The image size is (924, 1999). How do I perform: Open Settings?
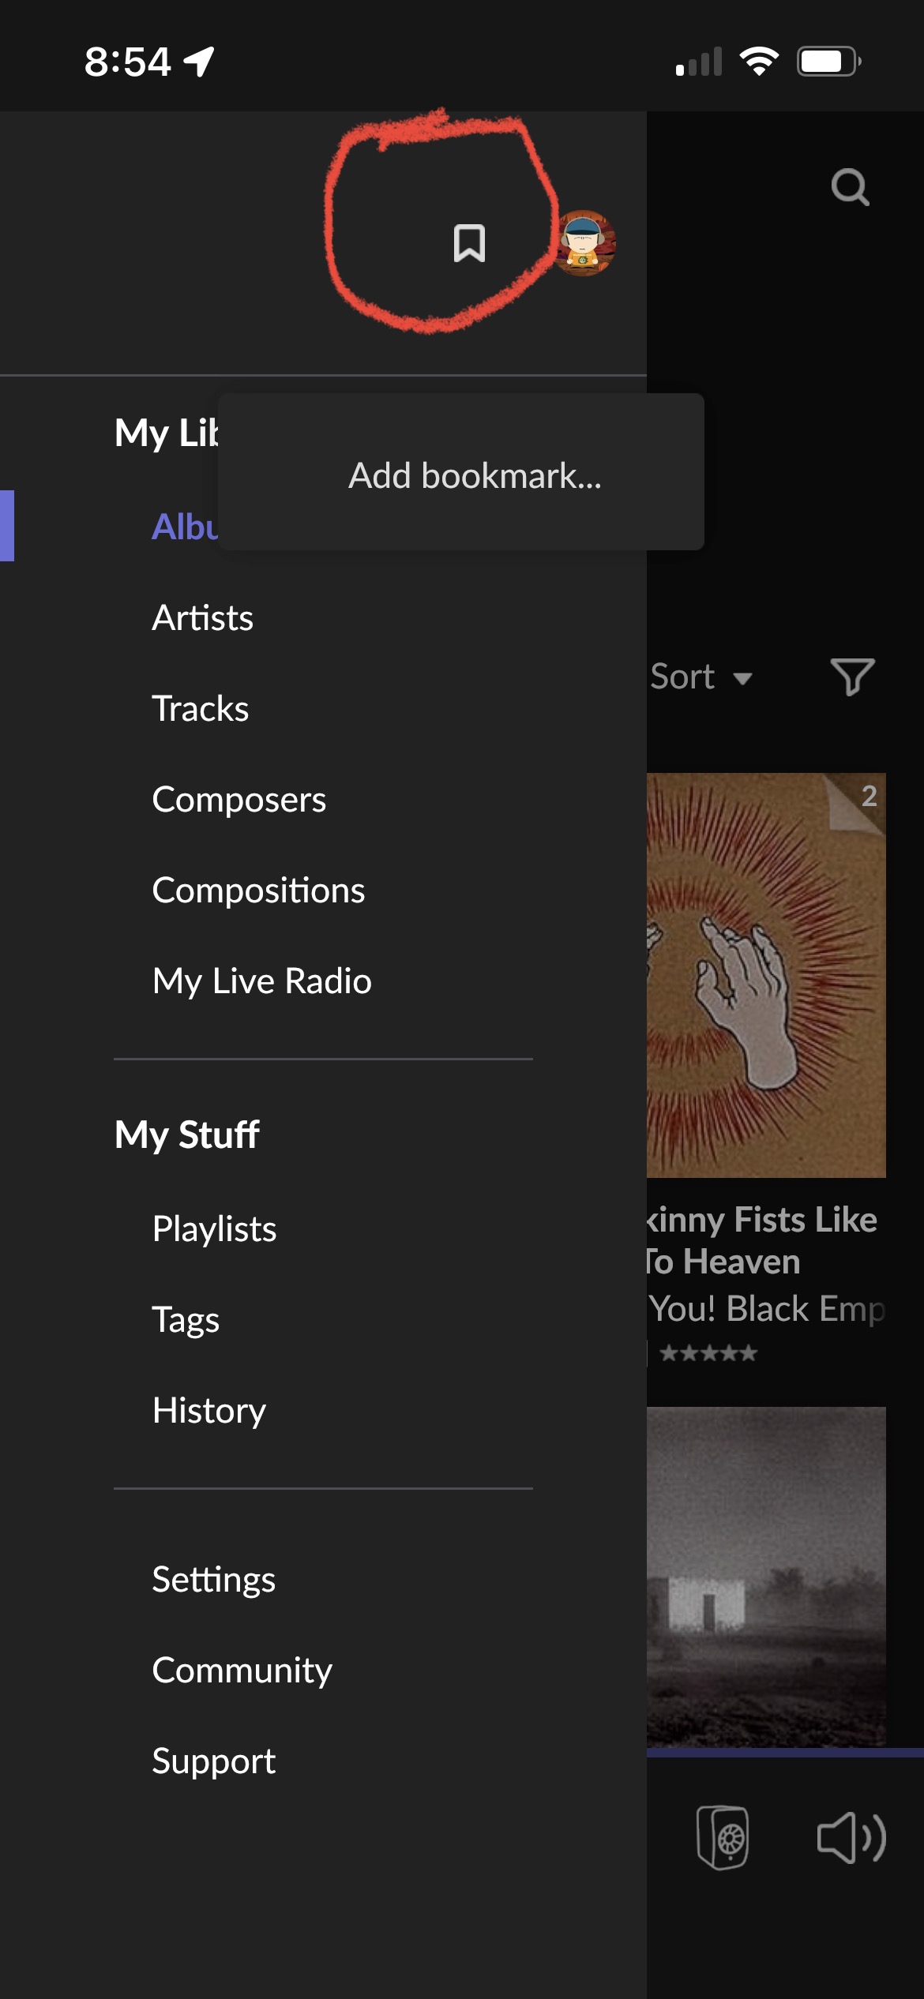(x=214, y=1579)
